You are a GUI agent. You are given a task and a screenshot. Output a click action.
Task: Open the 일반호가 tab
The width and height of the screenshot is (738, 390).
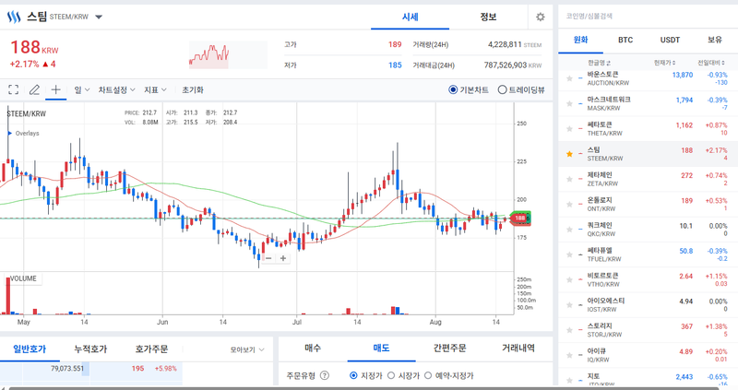[x=30, y=349]
